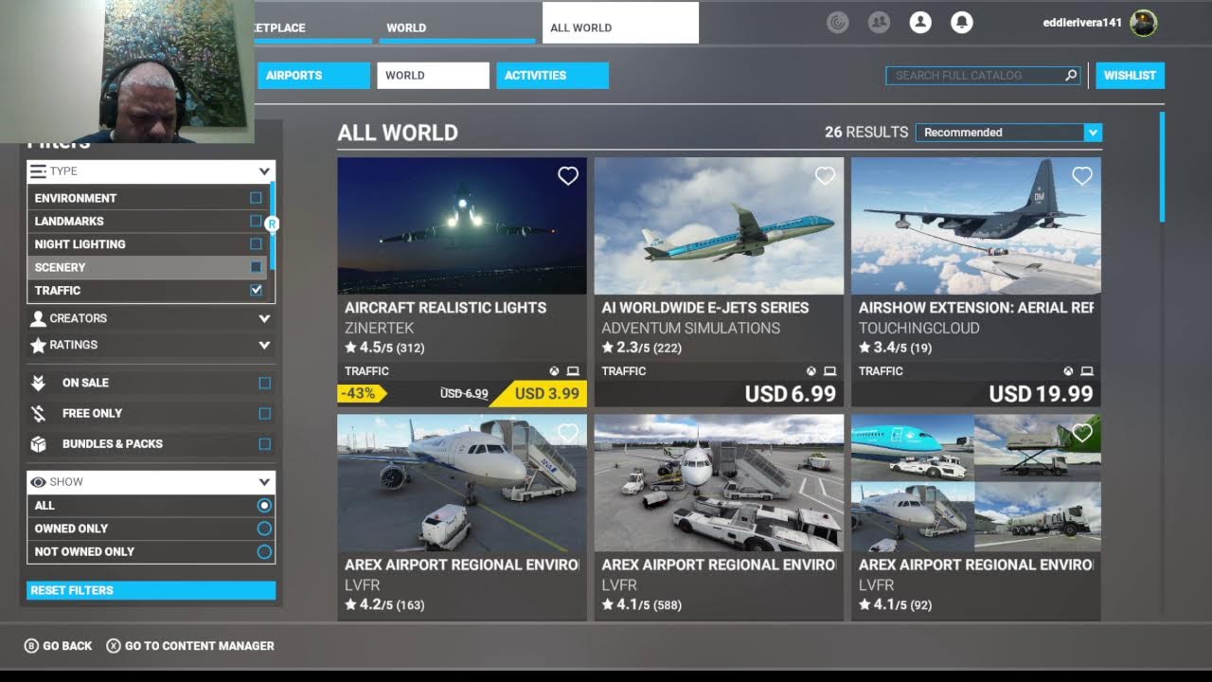
Task: Click PC icon on AI Worldwide E-Jets
Action: pos(830,371)
